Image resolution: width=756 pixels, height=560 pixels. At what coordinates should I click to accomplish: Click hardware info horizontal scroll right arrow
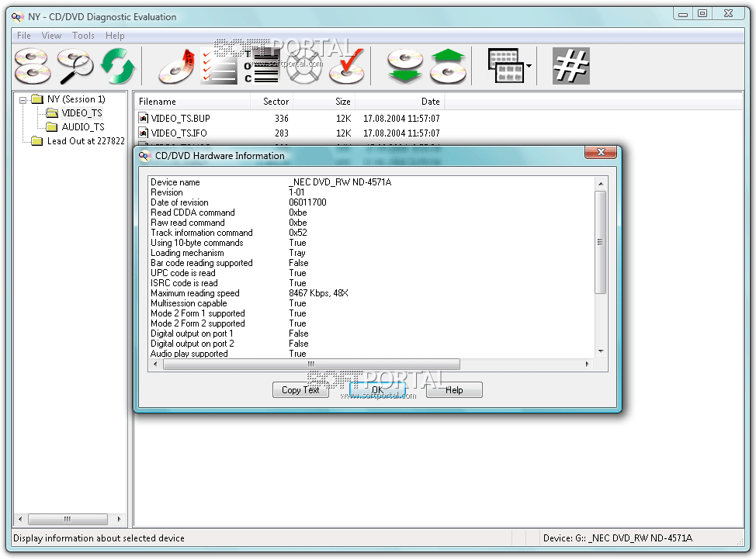[x=587, y=364]
